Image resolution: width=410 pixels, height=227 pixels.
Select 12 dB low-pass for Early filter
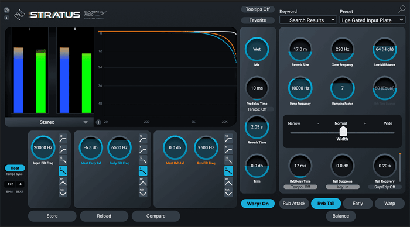(x=143, y=160)
